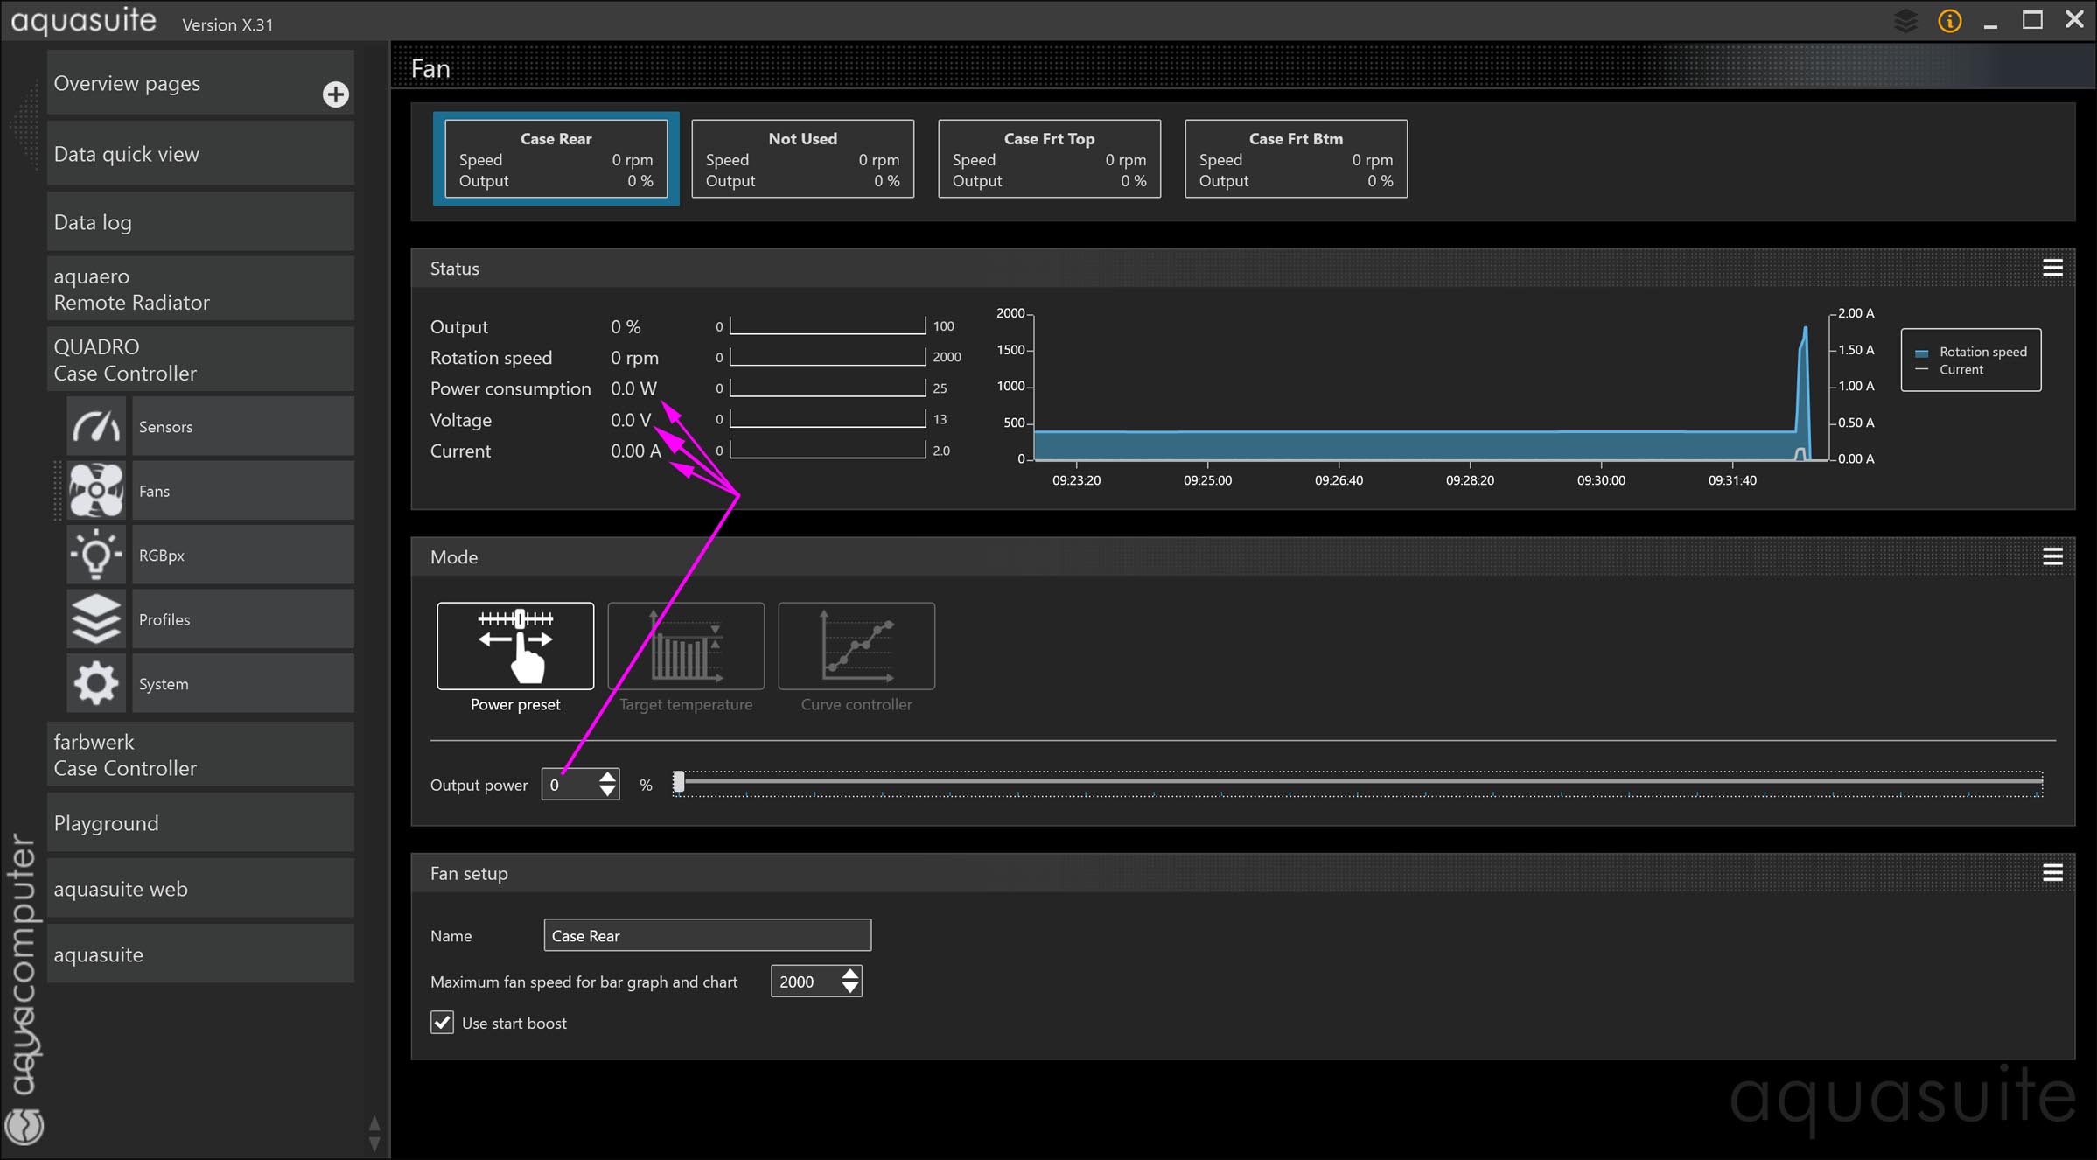Screen dimensions: 2097x1160
Task: Switch to the Not Used fan tab
Action: [x=802, y=159]
